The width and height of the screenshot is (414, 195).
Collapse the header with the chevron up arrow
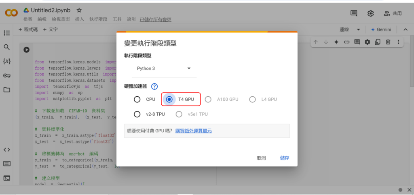pyautogui.click(x=405, y=30)
